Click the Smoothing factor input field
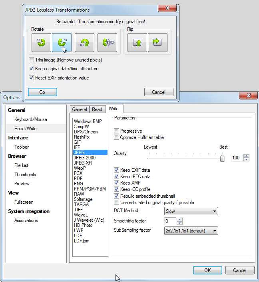Image resolution: width=259 pixels, height=282 pixels. pyautogui.click(x=170, y=221)
